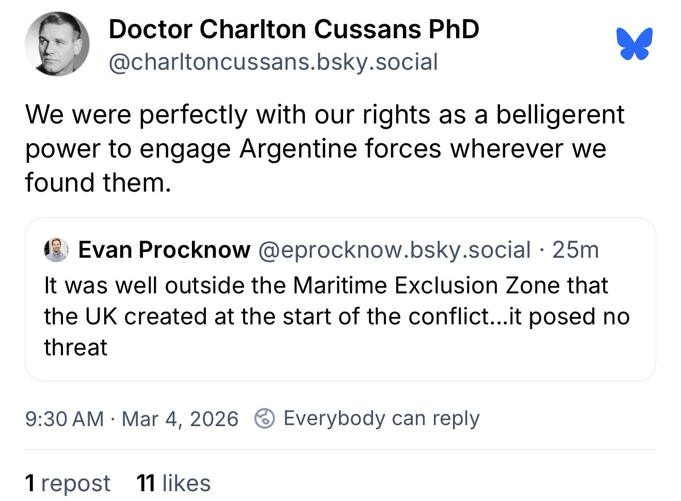
Task: Click the Everybody can reply label
Action: point(381,418)
